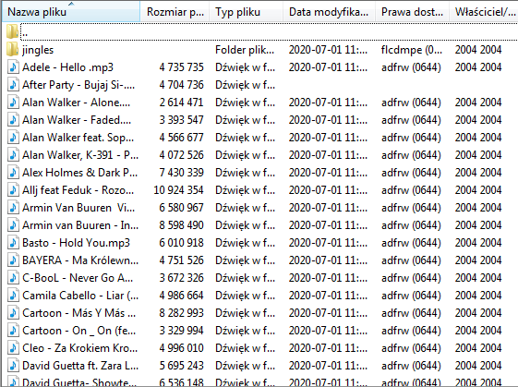518x387 pixels.
Task: Click audio icon of C-BooL - Never Go A
Action: click(x=13, y=278)
